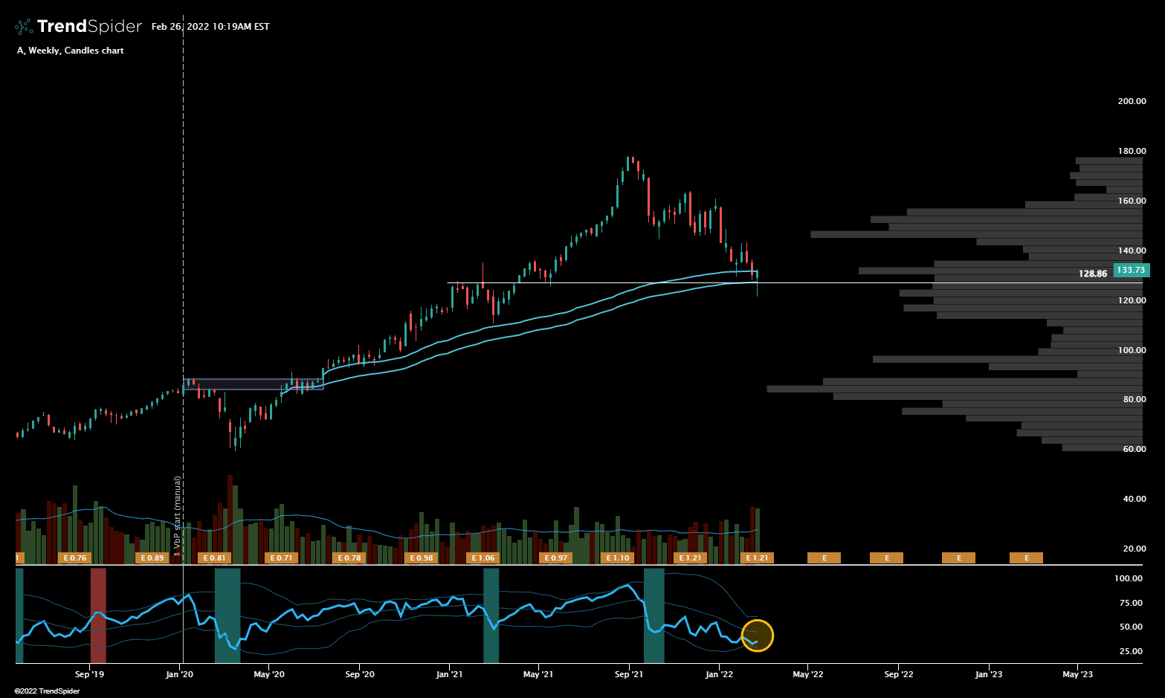This screenshot has height=698, width=1165.
Task: Click the E 0.89 earnings badge
Action: pos(154,558)
